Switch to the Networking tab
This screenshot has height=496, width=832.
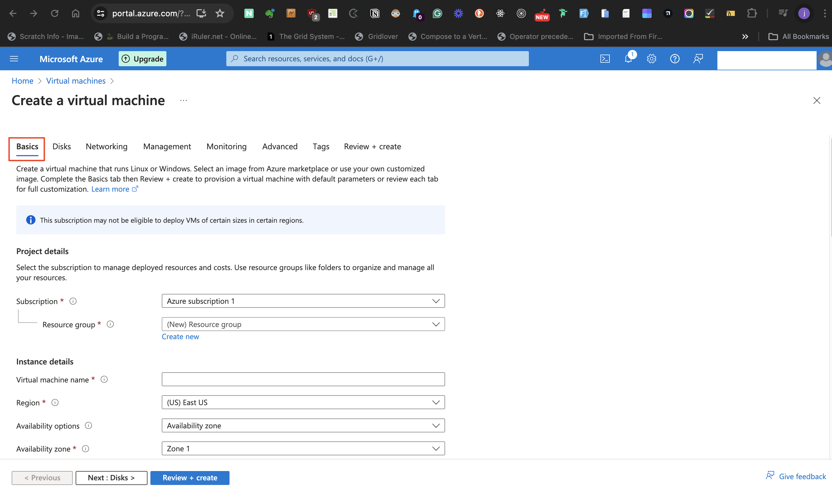pyautogui.click(x=106, y=146)
